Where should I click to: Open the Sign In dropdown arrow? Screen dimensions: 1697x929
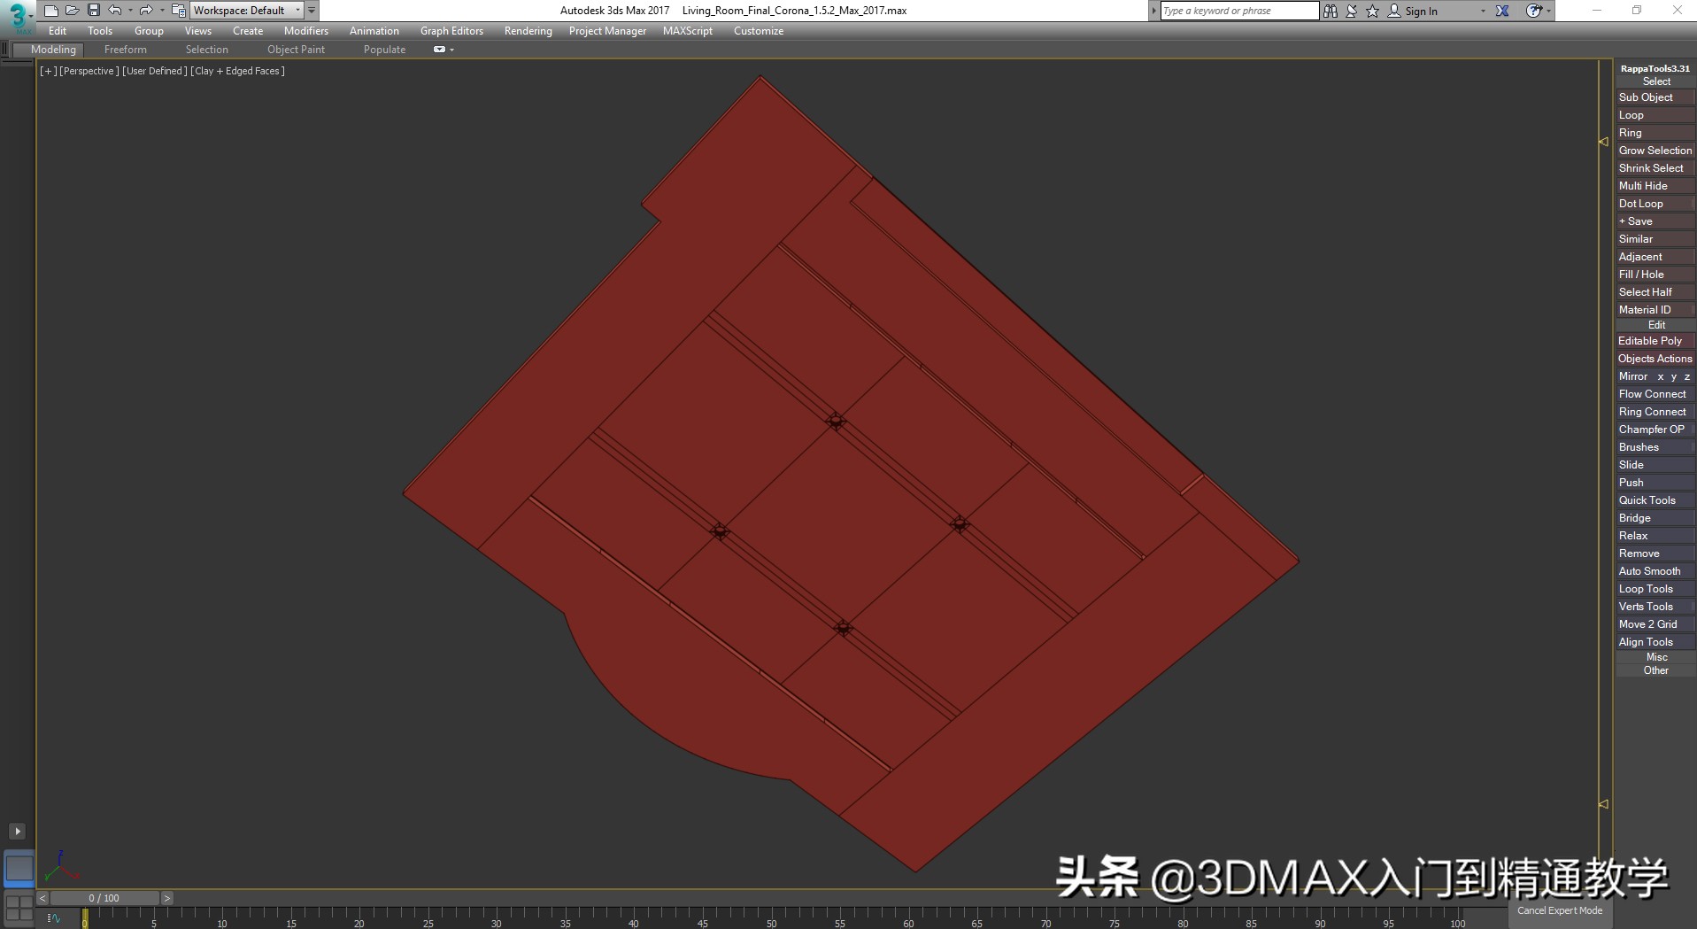(x=1483, y=12)
